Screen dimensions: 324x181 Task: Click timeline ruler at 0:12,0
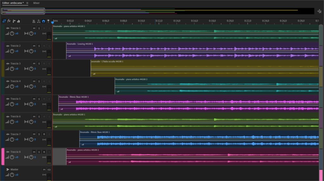pyautogui.click(x=159, y=21)
